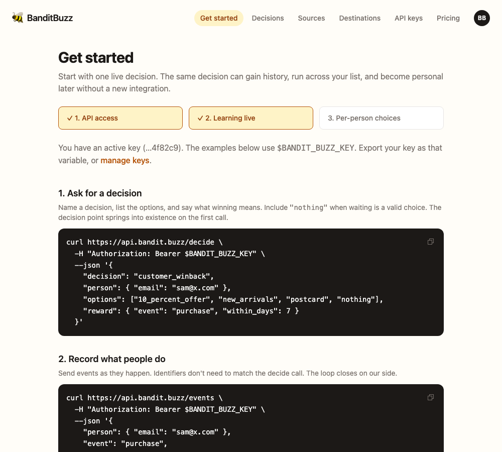Choose the 3. Per-person choices step
Screen dimensions: 502x452
pos(382,118)
